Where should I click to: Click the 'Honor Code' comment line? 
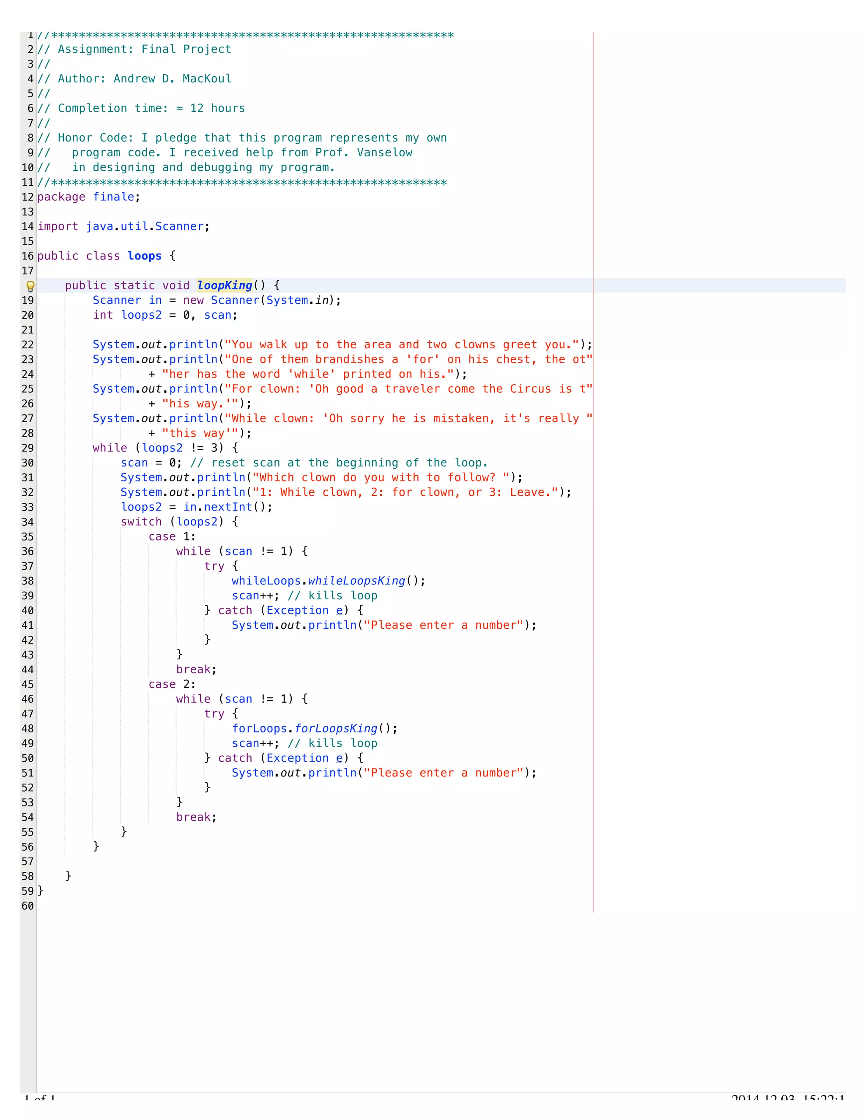(242, 138)
